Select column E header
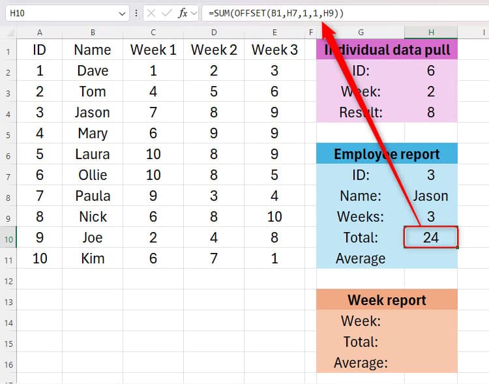The width and height of the screenshot is (489, 384). tap(274, 33)
